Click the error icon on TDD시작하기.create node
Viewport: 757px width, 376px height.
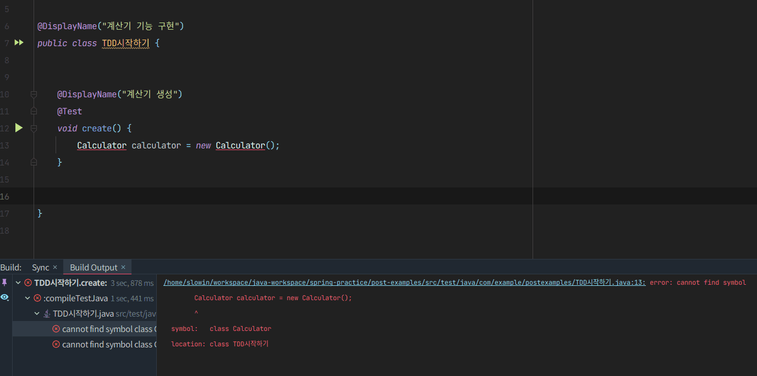tap(28, 283)
